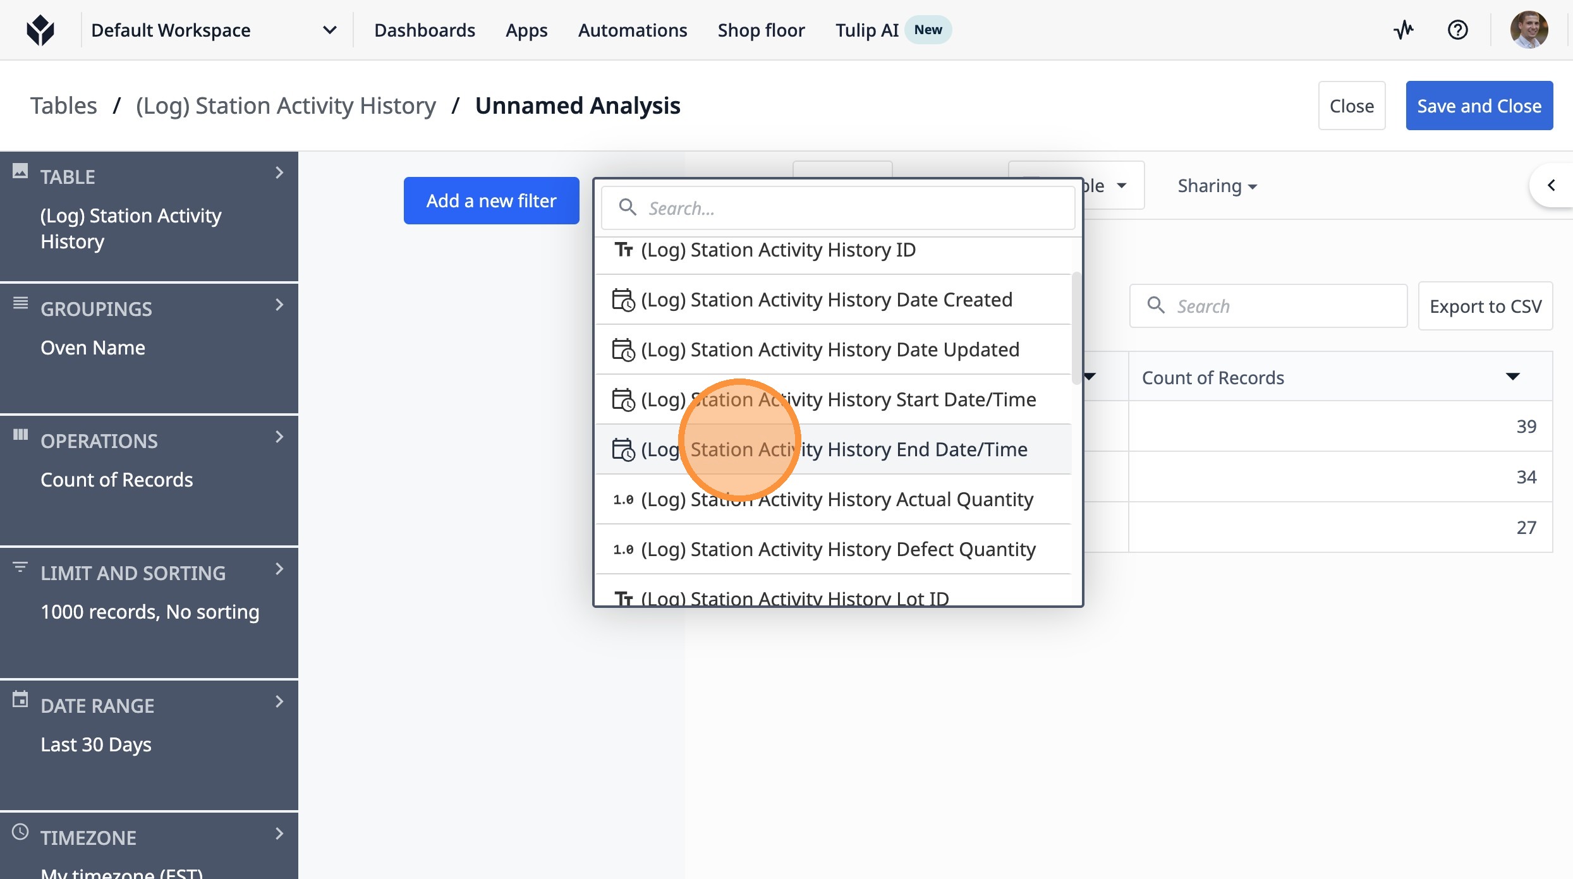Click the calendar icon for Date Created
The width and height of the screenshot is (1573, 879).
click(x=623, y=300)
